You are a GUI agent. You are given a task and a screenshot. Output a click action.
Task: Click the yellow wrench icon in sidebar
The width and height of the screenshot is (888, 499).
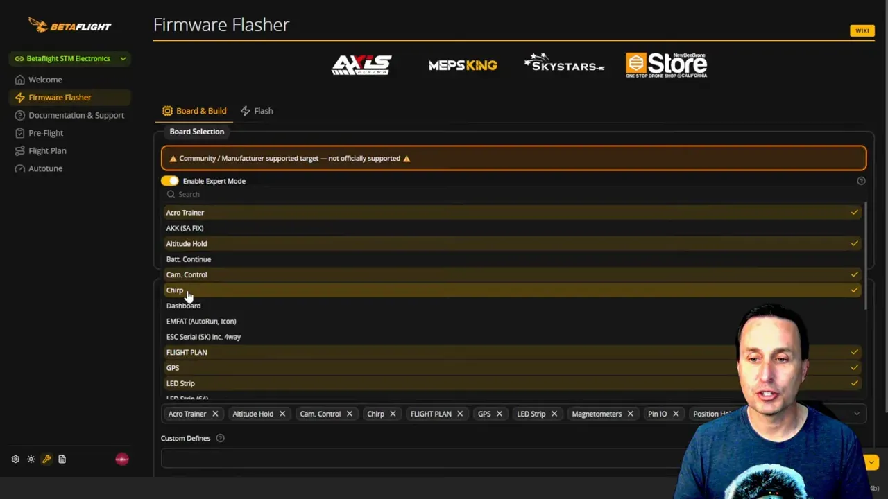[x=46, y=459]
